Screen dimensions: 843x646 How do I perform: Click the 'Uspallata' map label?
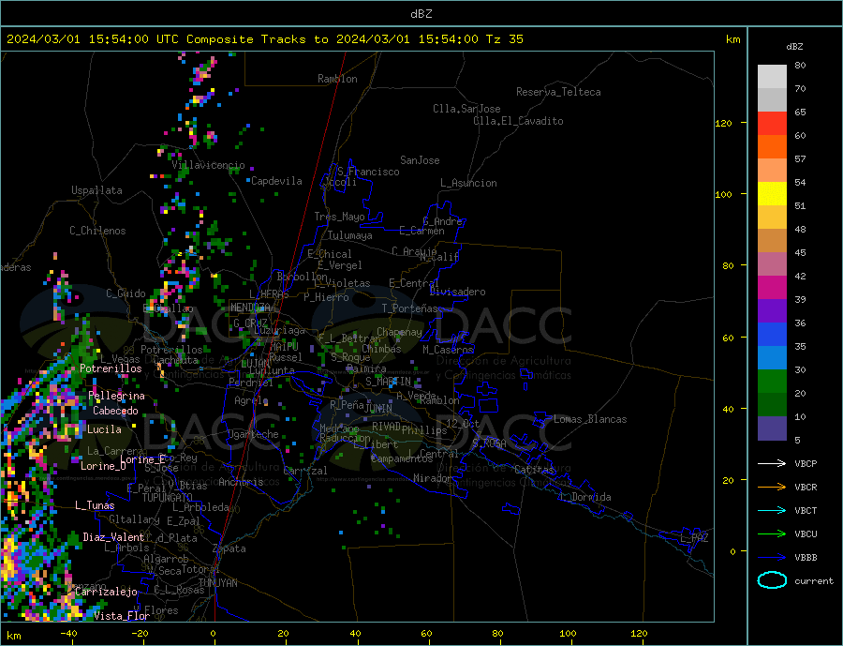click(x=96, y=190)
